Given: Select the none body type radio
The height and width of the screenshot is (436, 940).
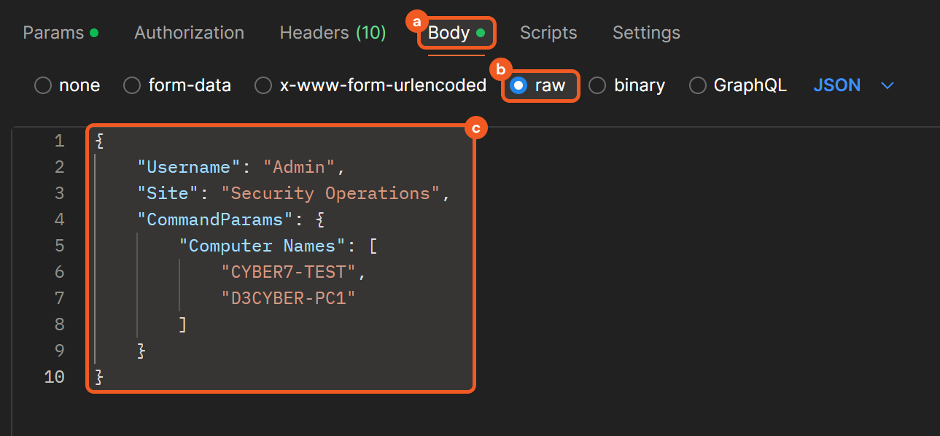Looking at the screenshot, I should (43, 85).
